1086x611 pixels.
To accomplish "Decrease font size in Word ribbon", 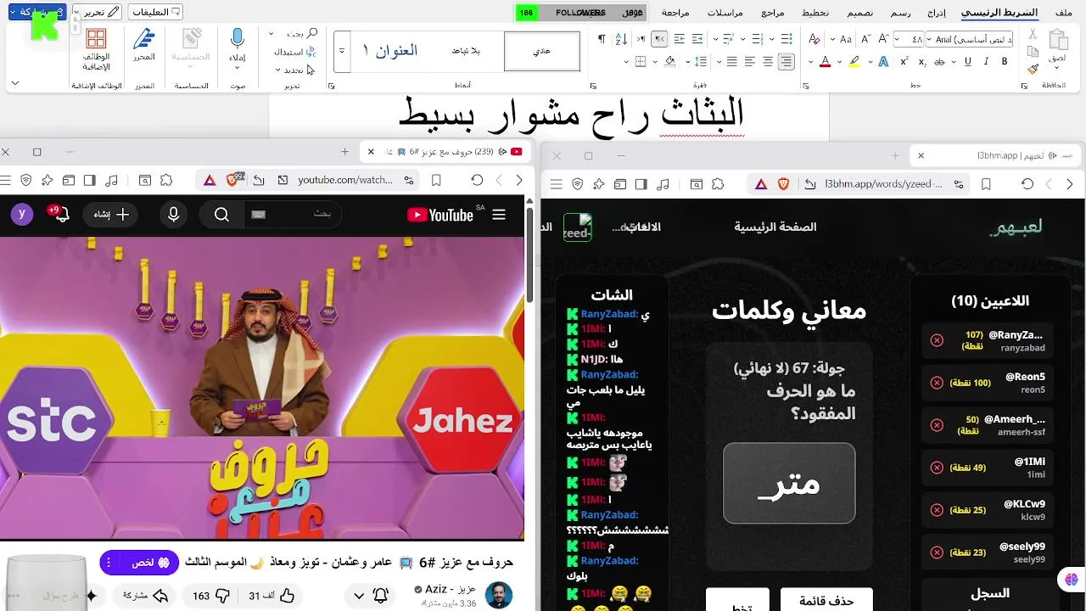I will pos(866,39).
